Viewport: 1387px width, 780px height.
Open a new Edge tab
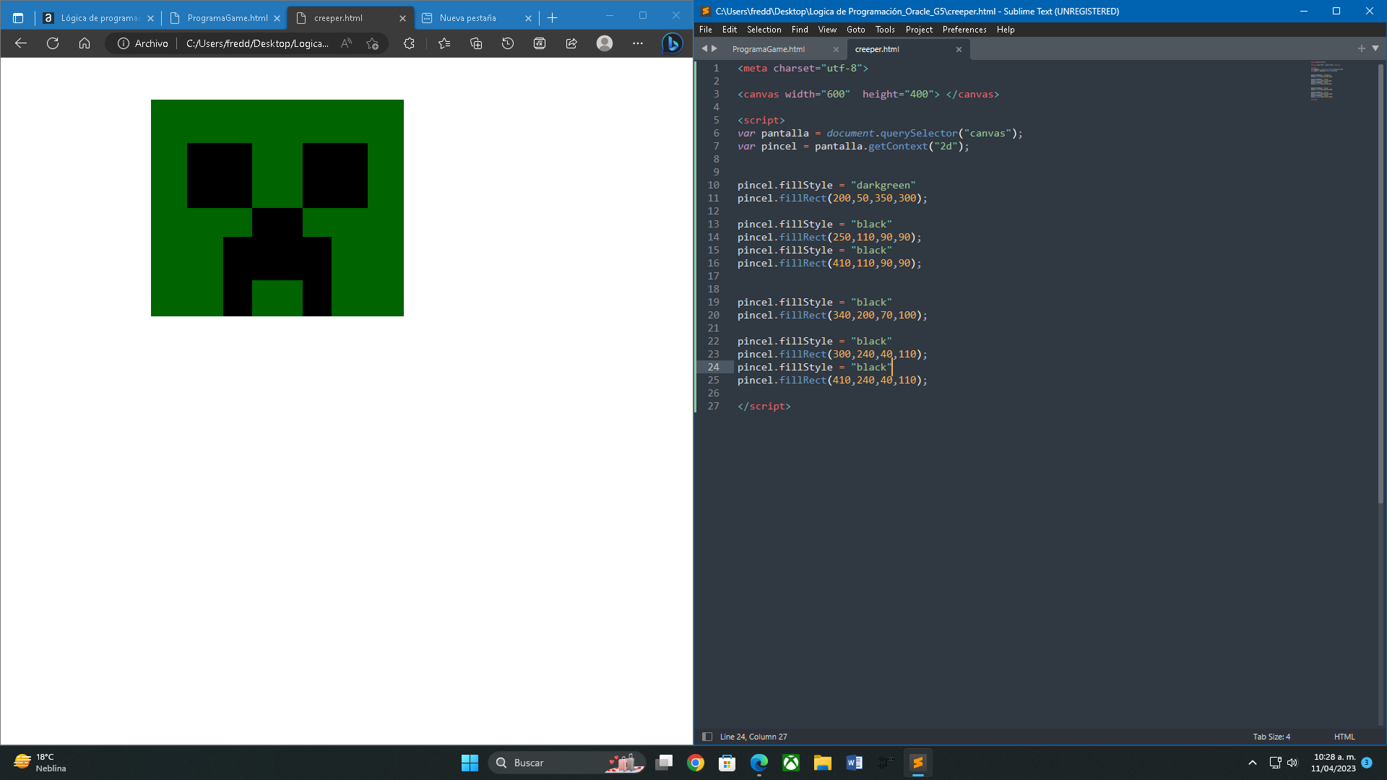(553, 18)
